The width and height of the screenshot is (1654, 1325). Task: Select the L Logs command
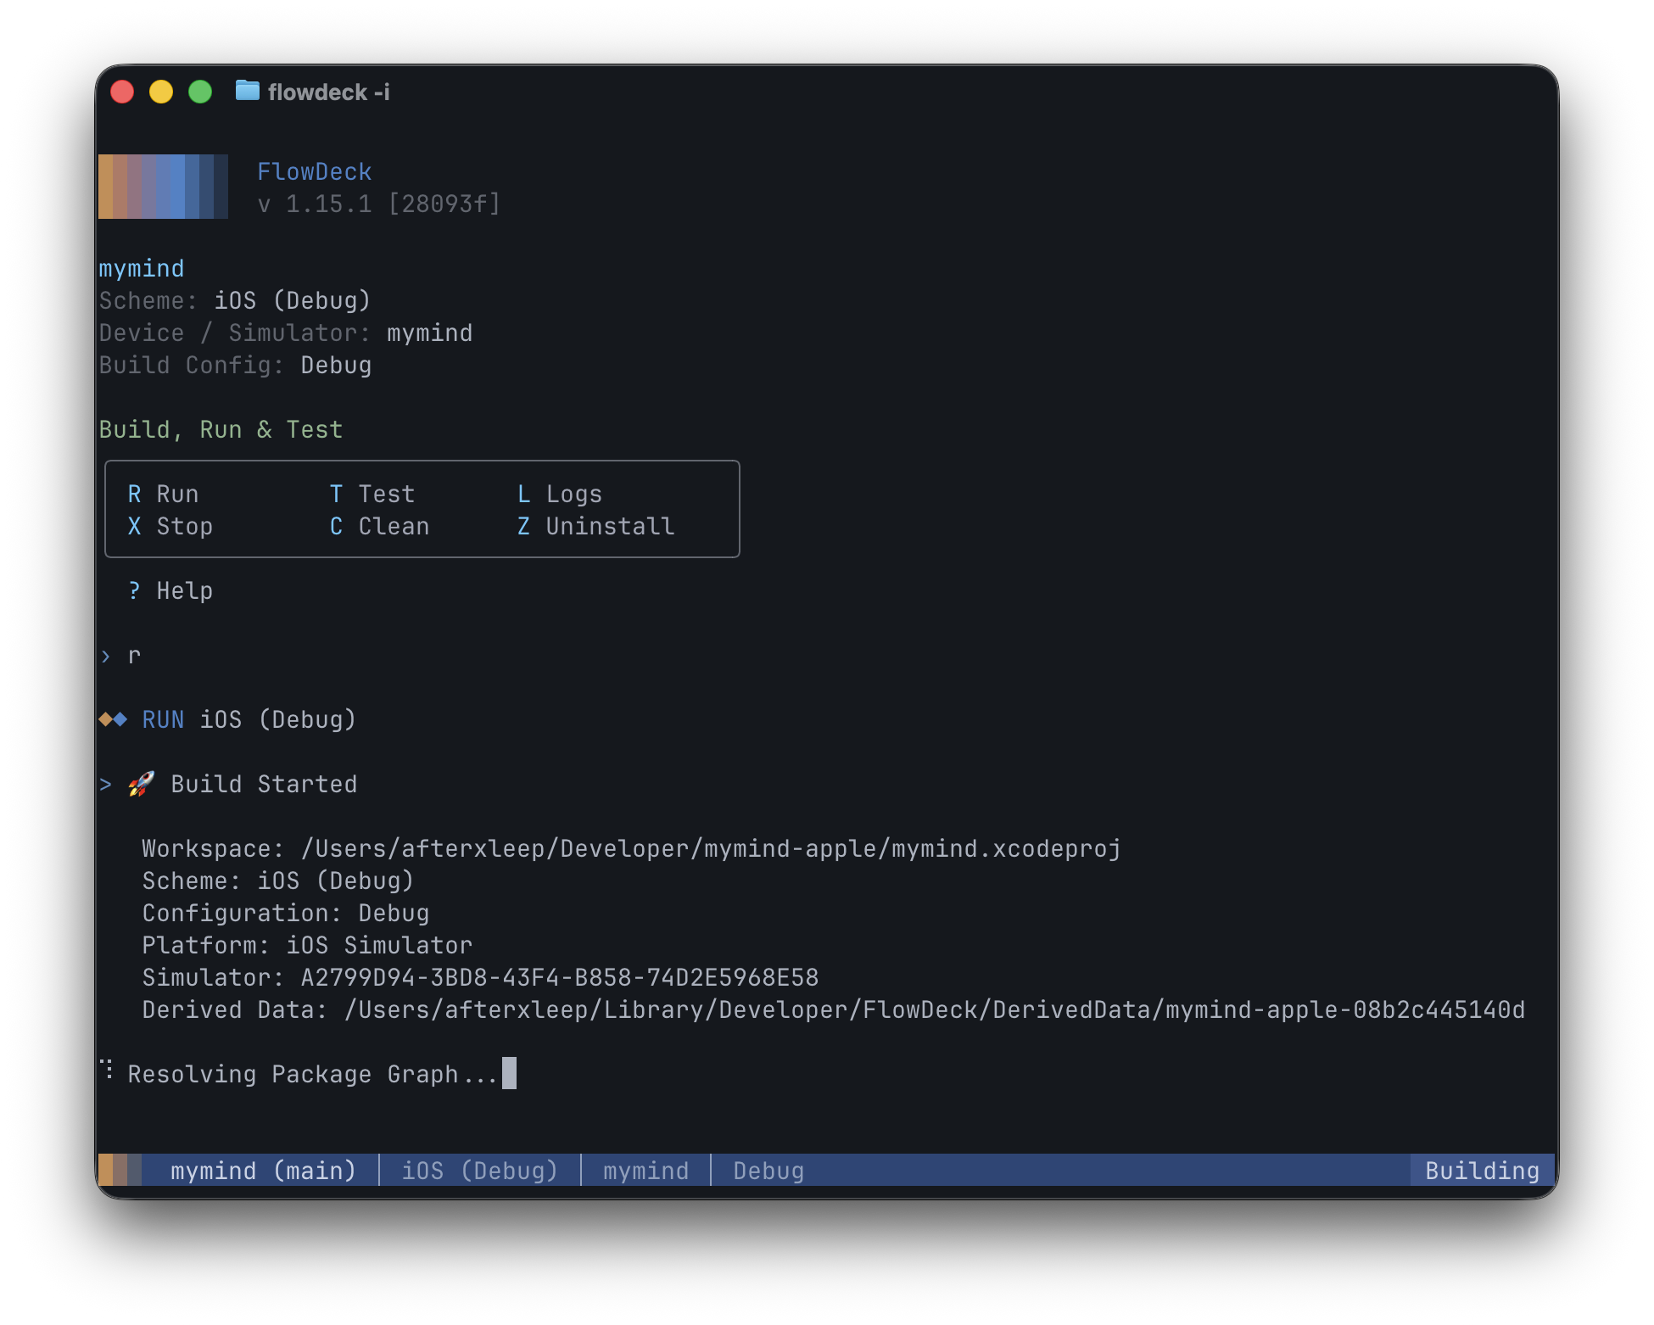click(x=560, y=495)
